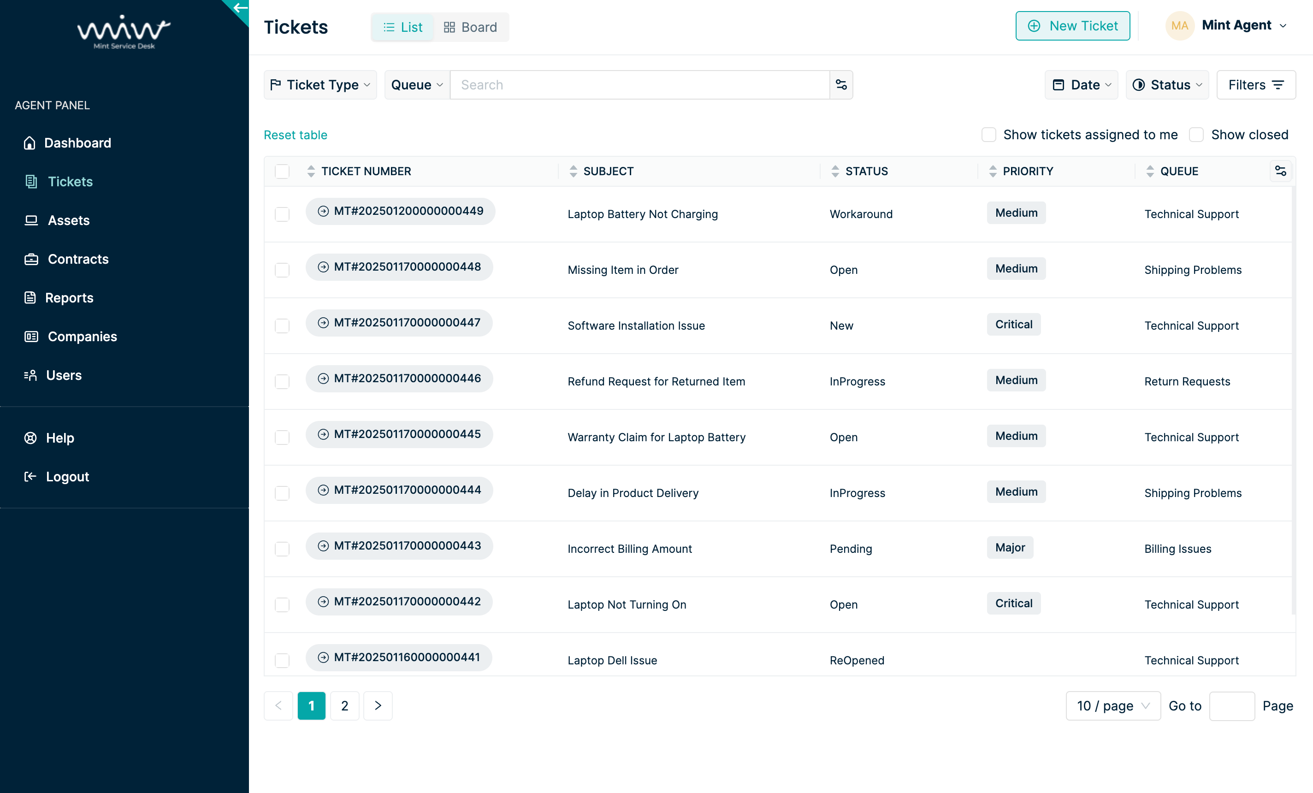Select Laptop Not Turning On checkbox
The width and height of the screenshot is (1313, 793).
tap(282, 605)
